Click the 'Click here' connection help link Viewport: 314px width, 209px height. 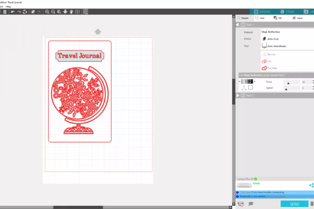pyautogui.click(x=245, y=192)
